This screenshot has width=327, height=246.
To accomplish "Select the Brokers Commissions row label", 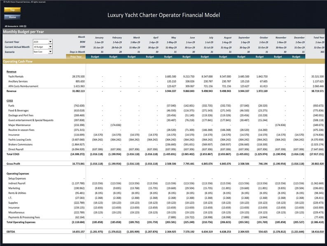I will pyautogui.click(x=21, y=144).
